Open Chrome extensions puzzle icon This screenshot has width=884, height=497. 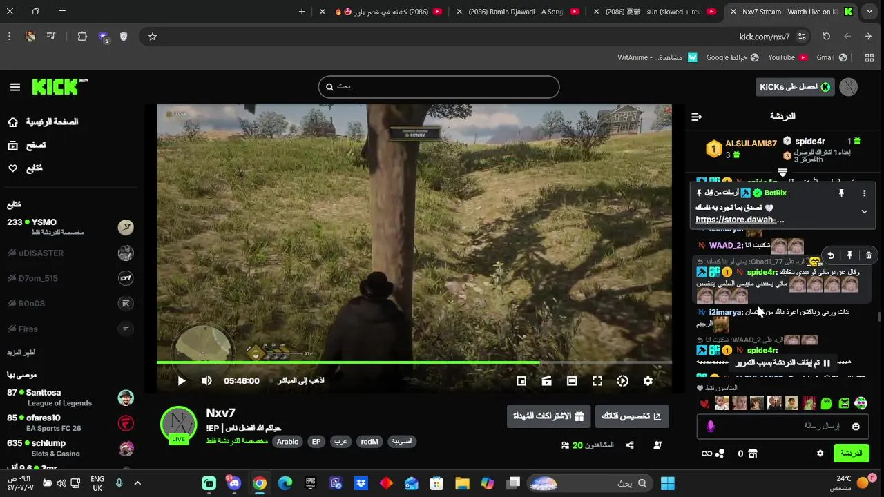pyautogui.click(x=82, y=37)
